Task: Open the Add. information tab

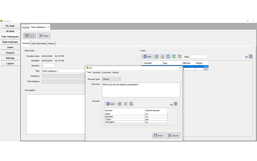Action: 39,43
